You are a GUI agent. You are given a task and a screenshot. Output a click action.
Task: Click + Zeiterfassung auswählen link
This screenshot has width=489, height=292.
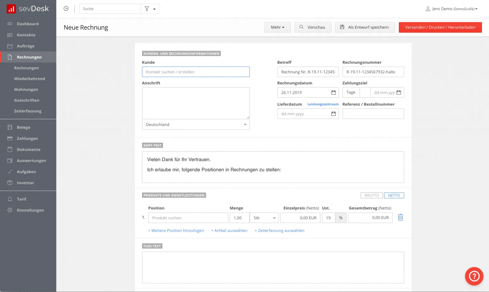280,230
